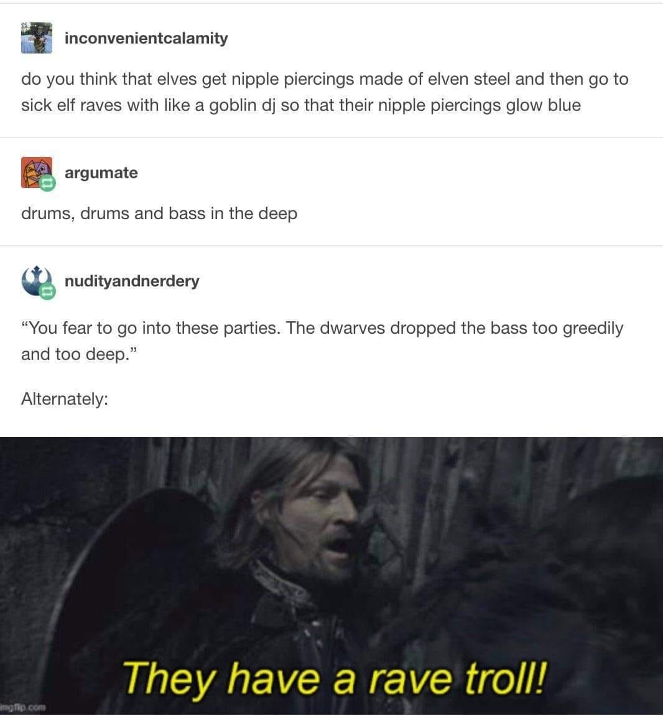The height and width of the screenshot is (716, 663).
Task: Go to the nudityandnerdery username link
Action: point(132,281)
